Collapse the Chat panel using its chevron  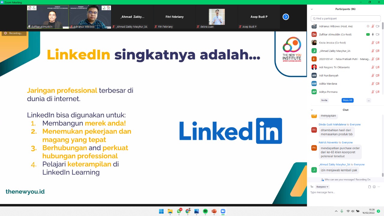point(312,110)
